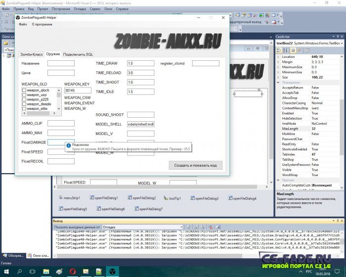Switch to the Подключить SQL tab
The image size is (346, 277).
78,54
